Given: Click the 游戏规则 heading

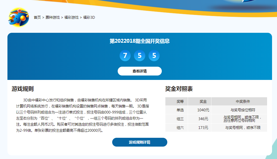Looking at the screenshot, I should click(x=23, y=89).
